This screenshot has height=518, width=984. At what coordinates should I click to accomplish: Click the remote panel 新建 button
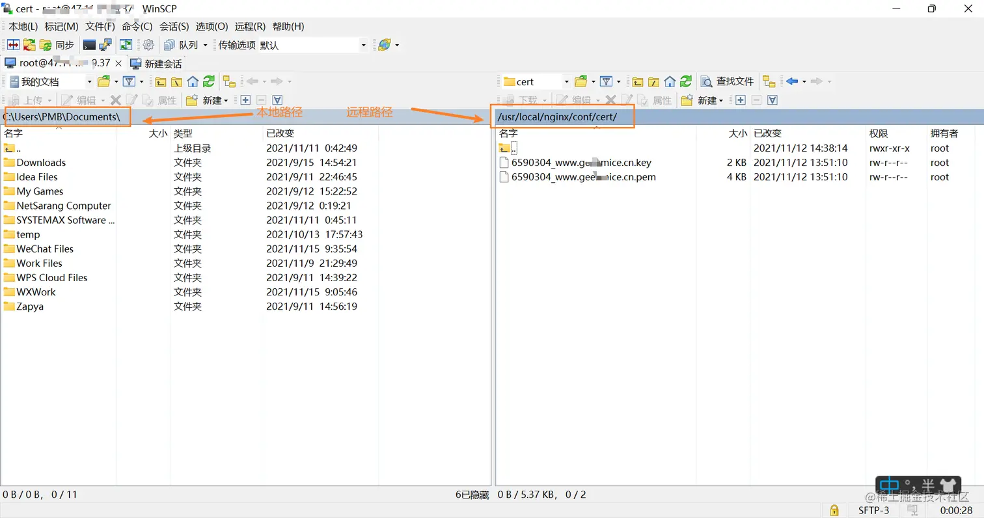pyautogui.click(x=702, y=100)
